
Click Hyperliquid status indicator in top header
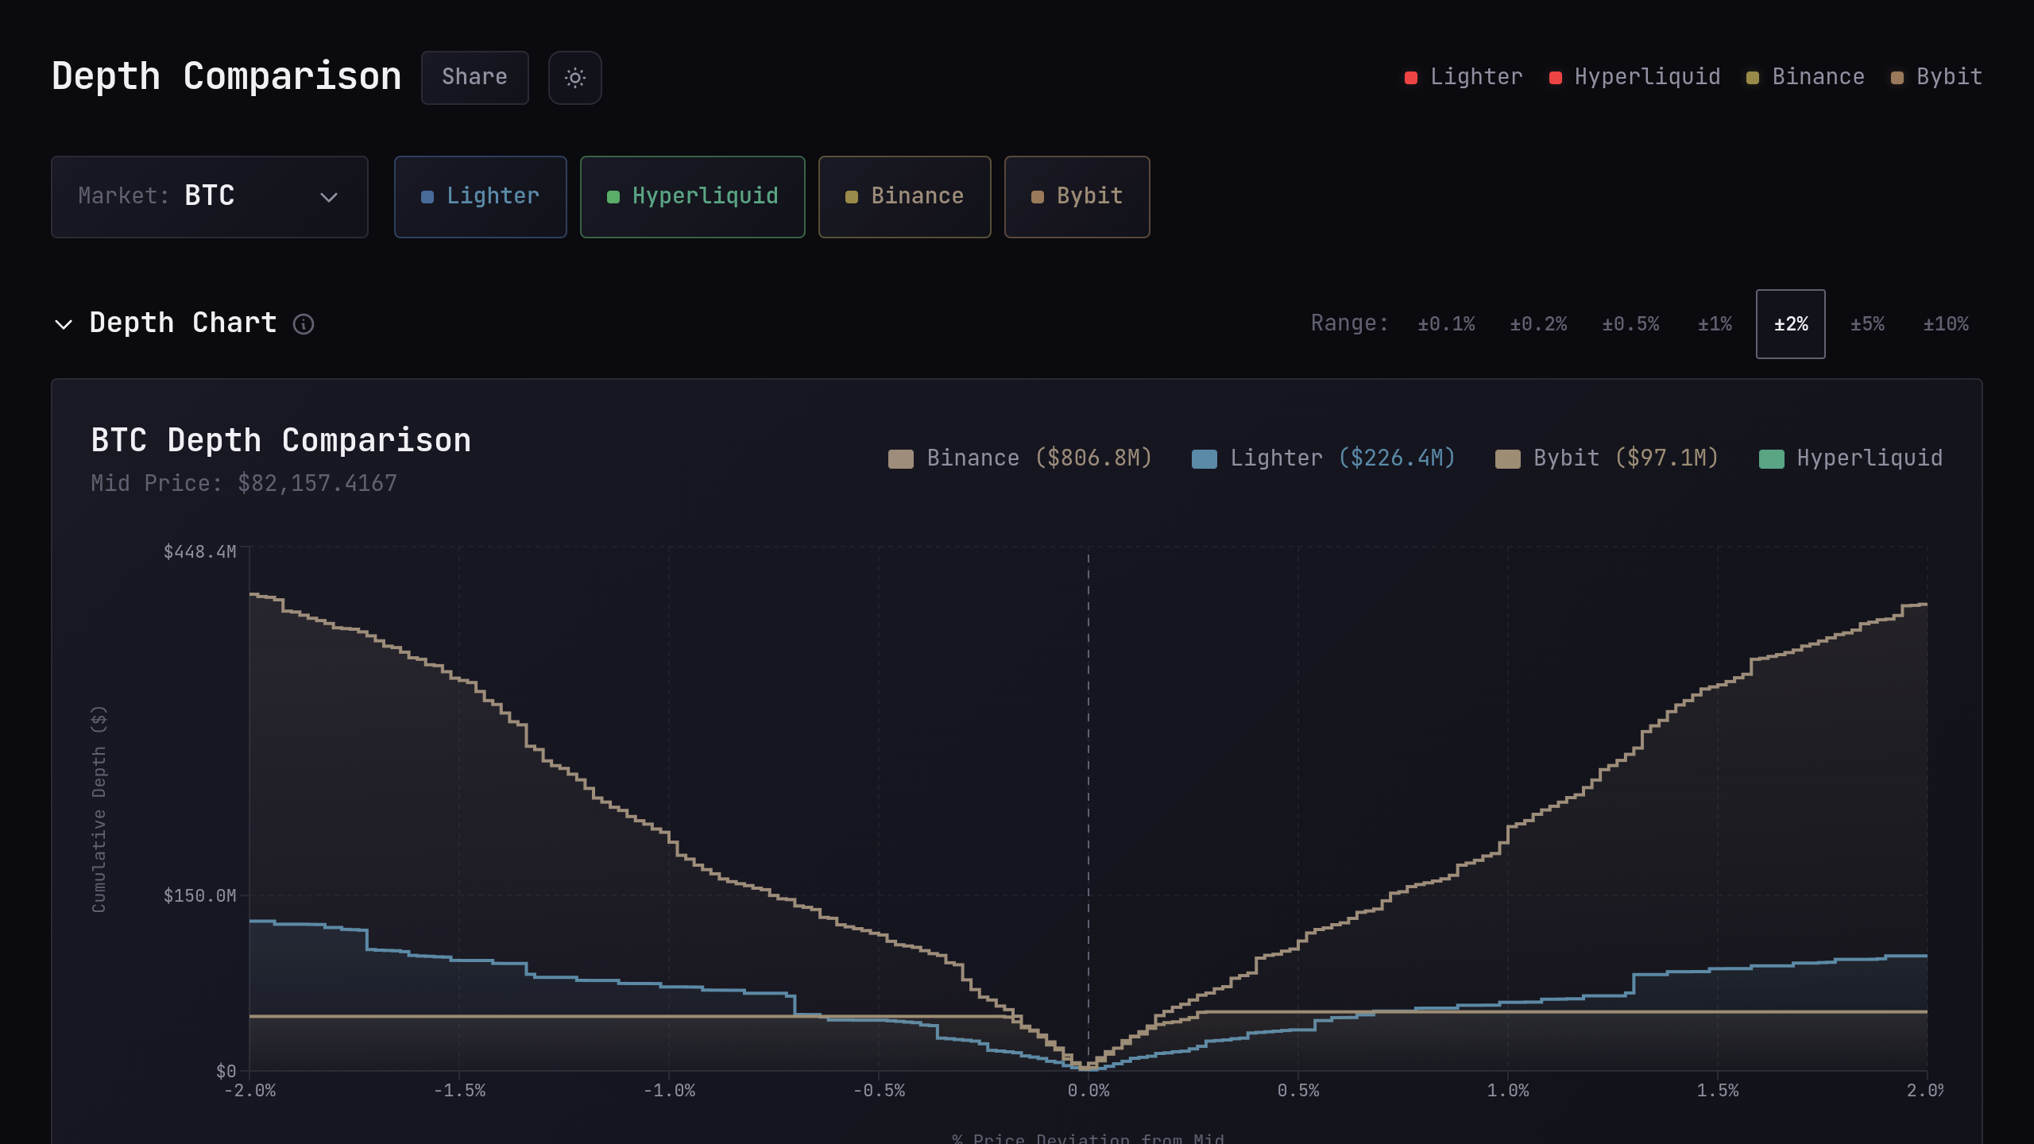(x=1634, y=77)
